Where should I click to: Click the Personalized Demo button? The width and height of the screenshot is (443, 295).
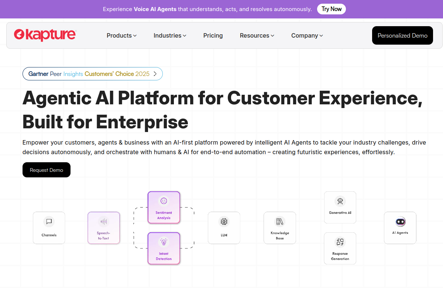402,35
